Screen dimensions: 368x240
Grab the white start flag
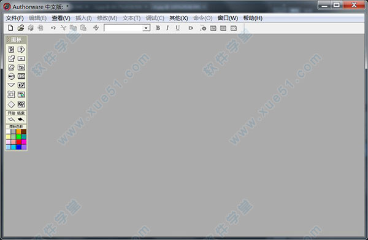pos(11,119)
